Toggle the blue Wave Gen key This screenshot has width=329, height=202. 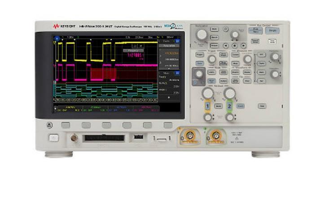(x=211, y=81)
